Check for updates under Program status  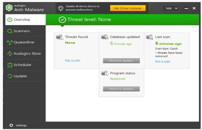pyautogui.click(x=121, y=89)
